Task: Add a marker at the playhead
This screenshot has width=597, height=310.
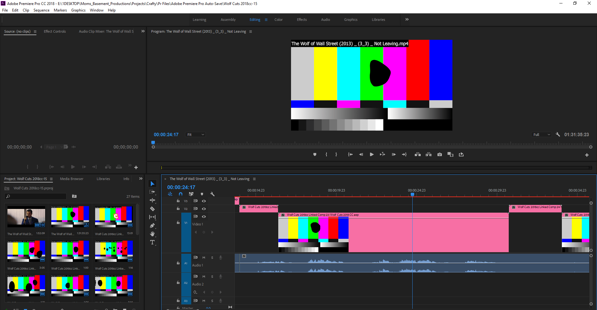Action: 202,194
